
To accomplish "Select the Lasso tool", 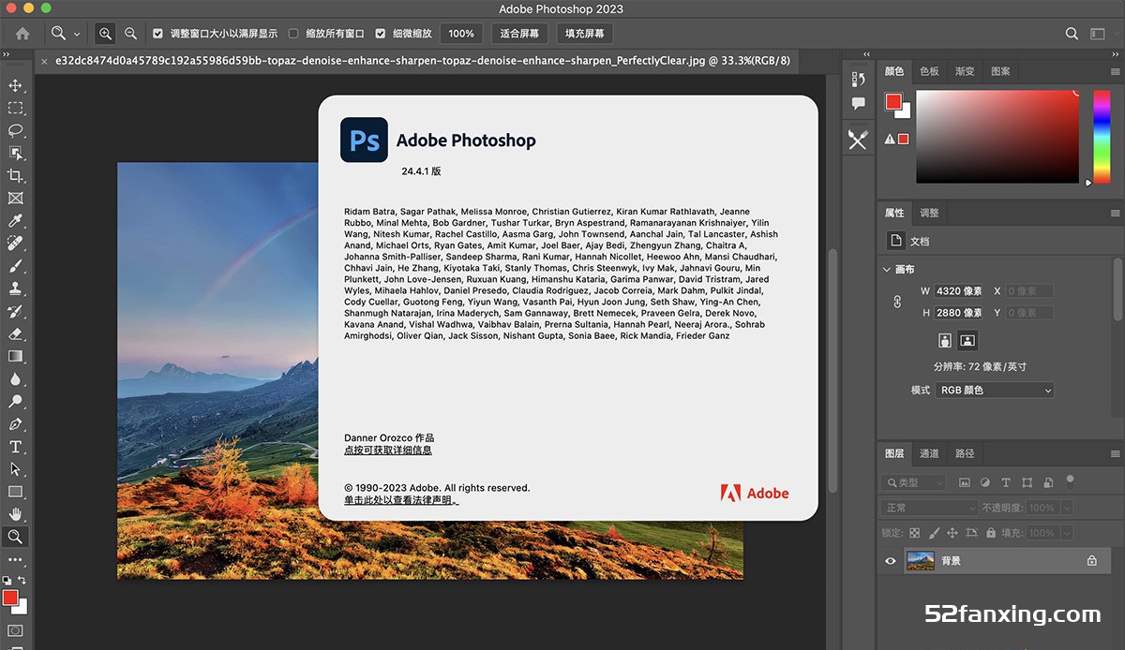I will [x=15, y=130].
